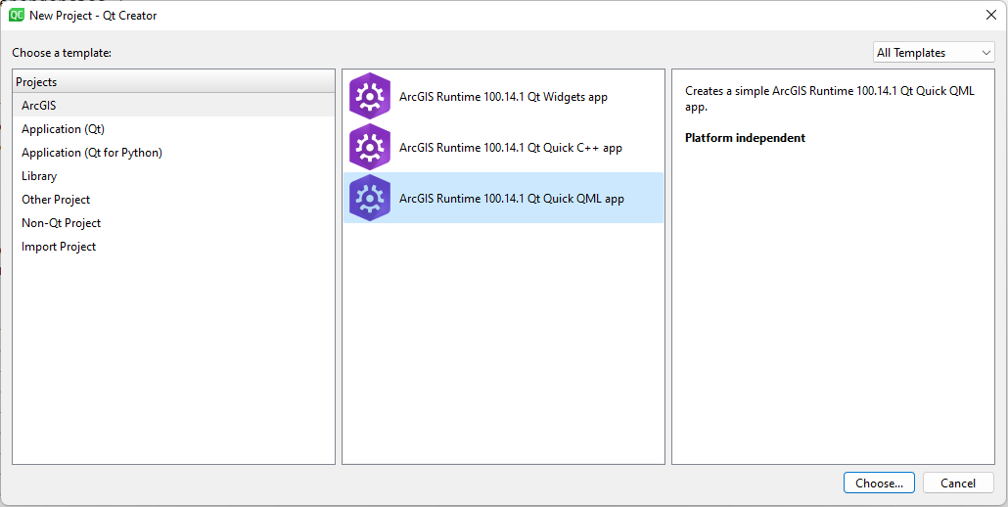The width and height of the screenshot is (1008, 507).
Task: Click the Platform independent text in the description
Action: [x=745, y=138]
